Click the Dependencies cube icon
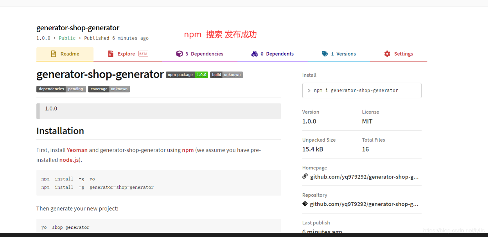 [179, 54]
